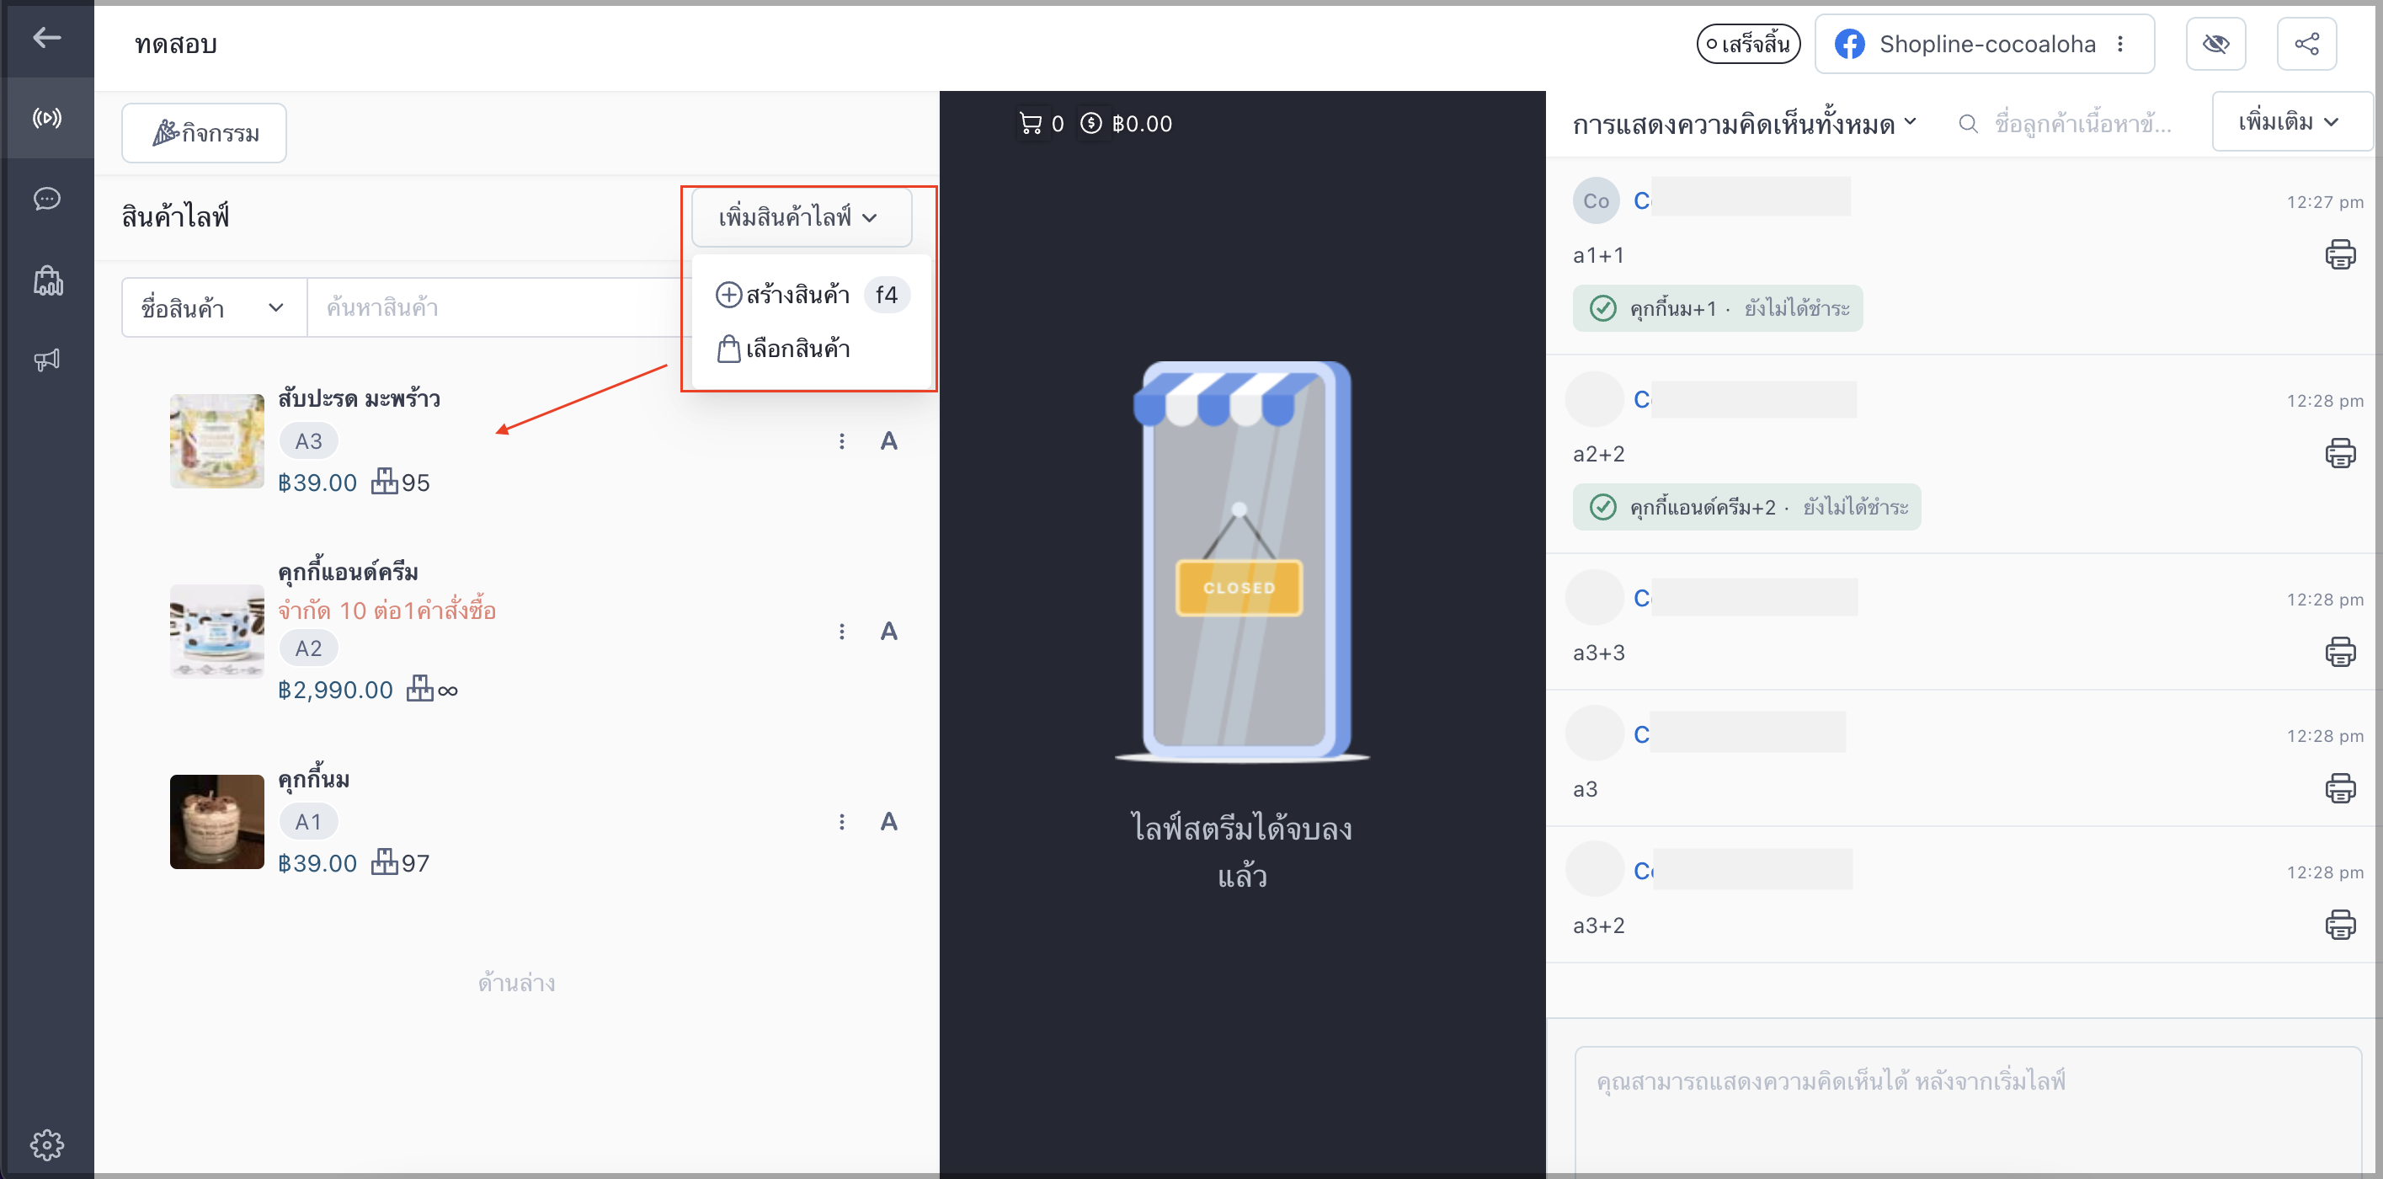Click stock box icon next to 95
The height and width of the screenshot is (1179, 2383).
384,481
